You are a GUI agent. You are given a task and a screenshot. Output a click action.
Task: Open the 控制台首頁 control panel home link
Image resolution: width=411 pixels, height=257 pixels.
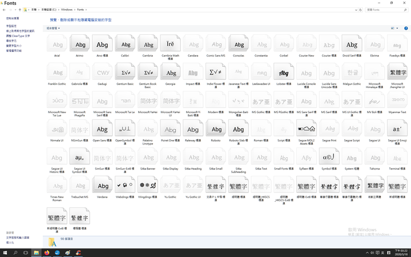pyautogui.click(x=13, y=18)
